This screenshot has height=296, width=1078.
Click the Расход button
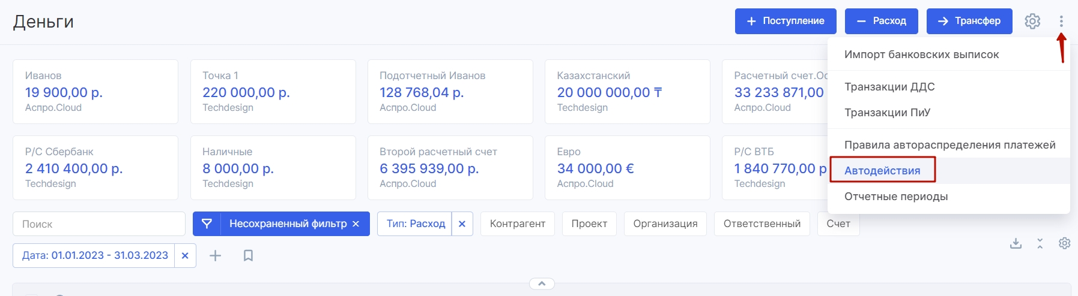[x=881, y=21]
